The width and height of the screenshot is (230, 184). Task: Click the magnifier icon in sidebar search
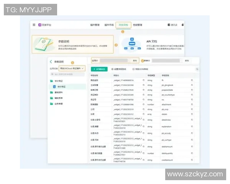coord(52,74)
